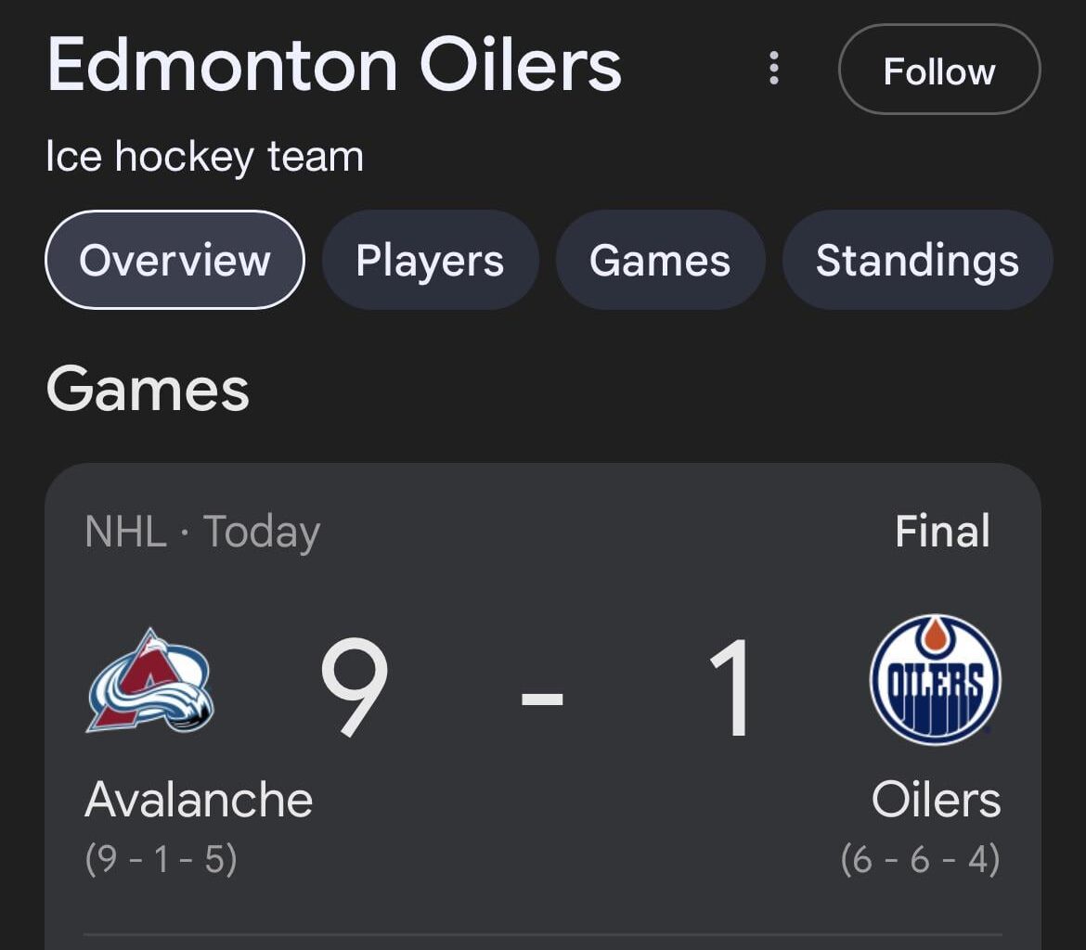Click the dash between the scores
The image size is (1086, 950).
[x=542, y=696]
